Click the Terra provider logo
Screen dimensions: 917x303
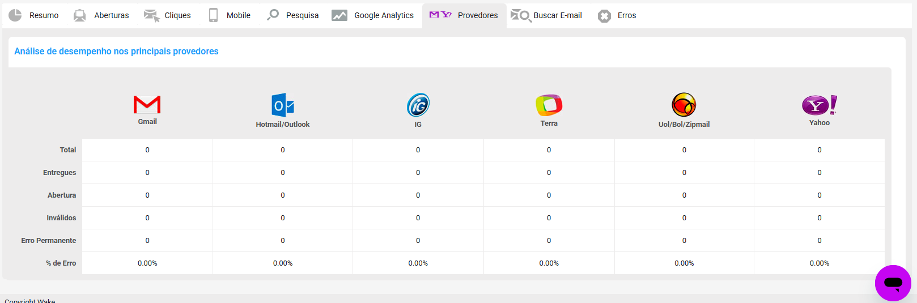549,105
